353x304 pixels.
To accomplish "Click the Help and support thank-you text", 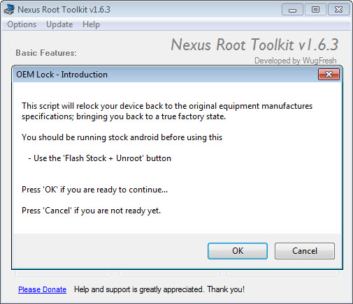I will pyautogui.click(x=159, y=289).
